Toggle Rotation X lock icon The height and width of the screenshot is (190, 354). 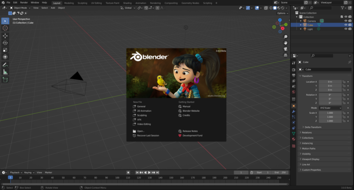(x=344, y=95)
